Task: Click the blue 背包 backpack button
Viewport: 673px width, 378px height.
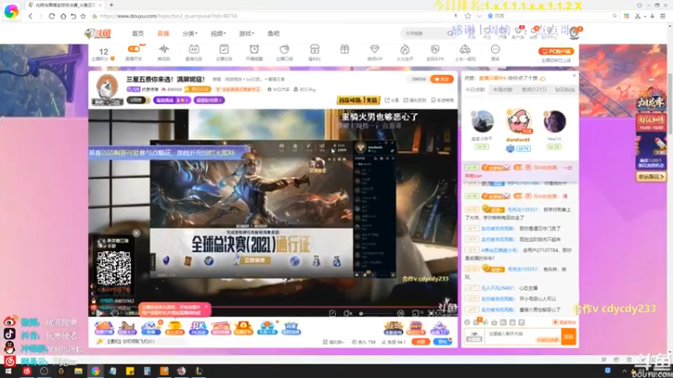Action: tap(442, 342)
